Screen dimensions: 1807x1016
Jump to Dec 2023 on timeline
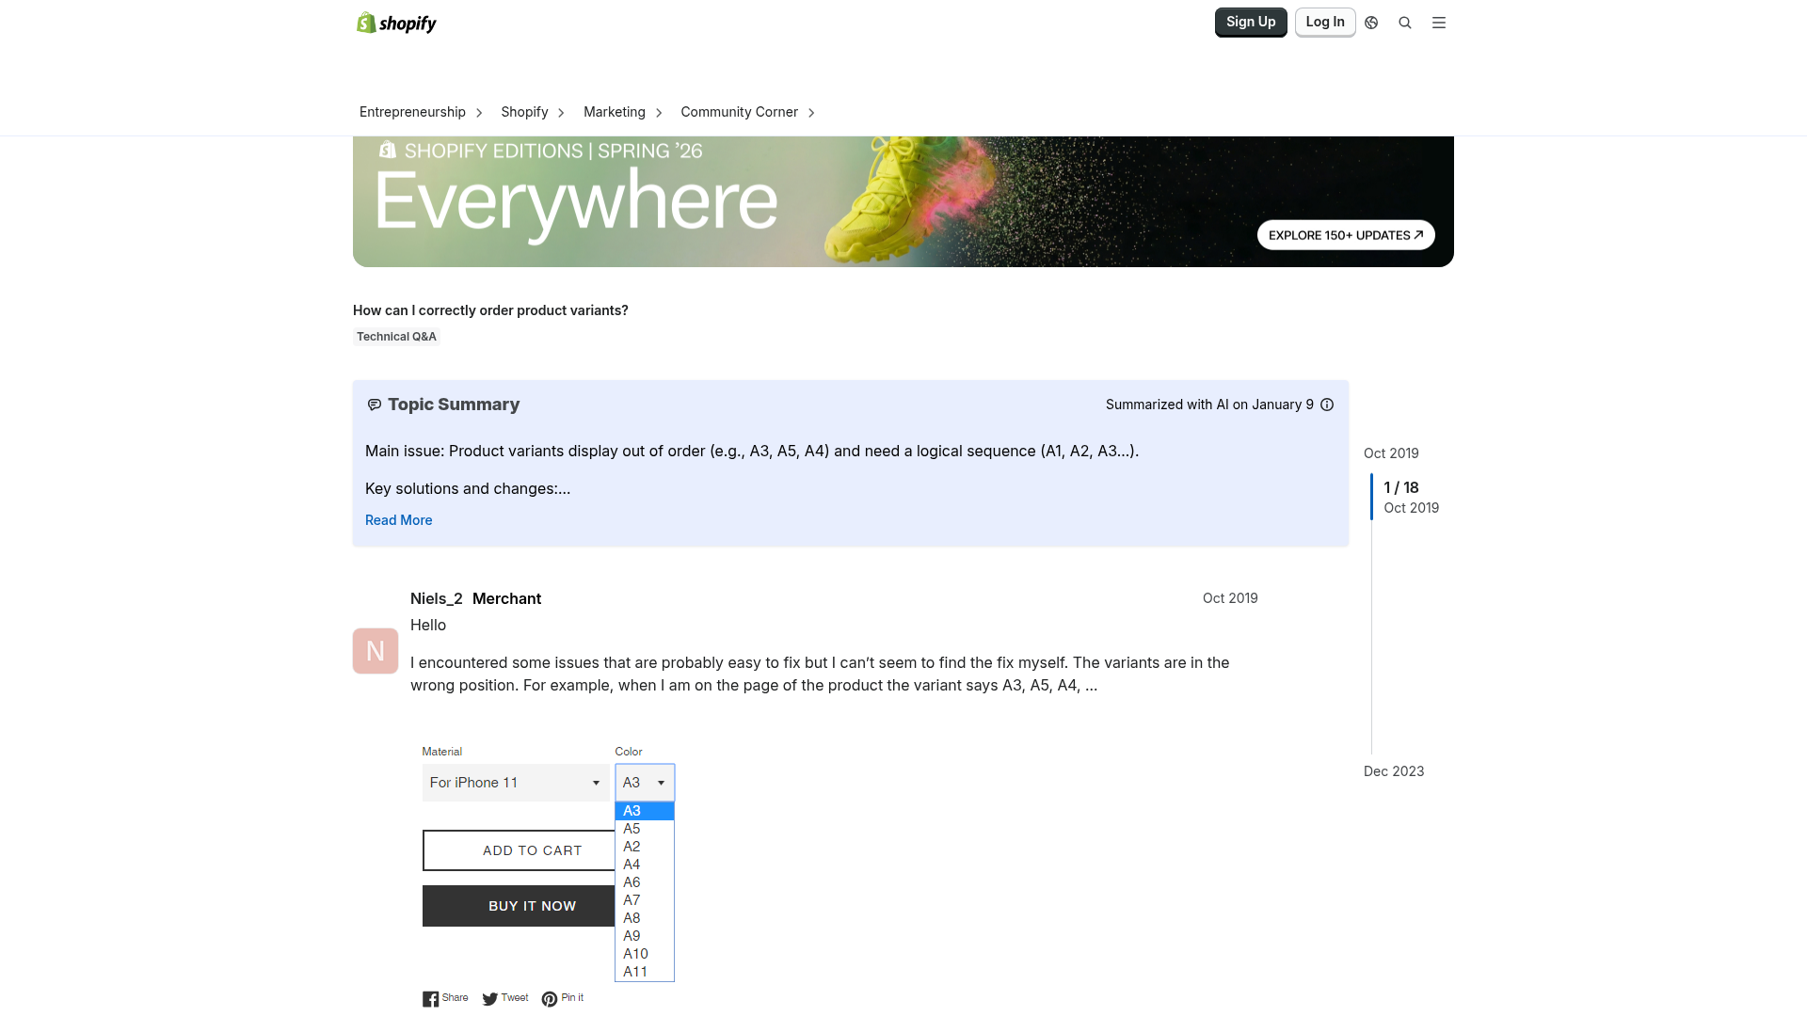(1394, 771)
